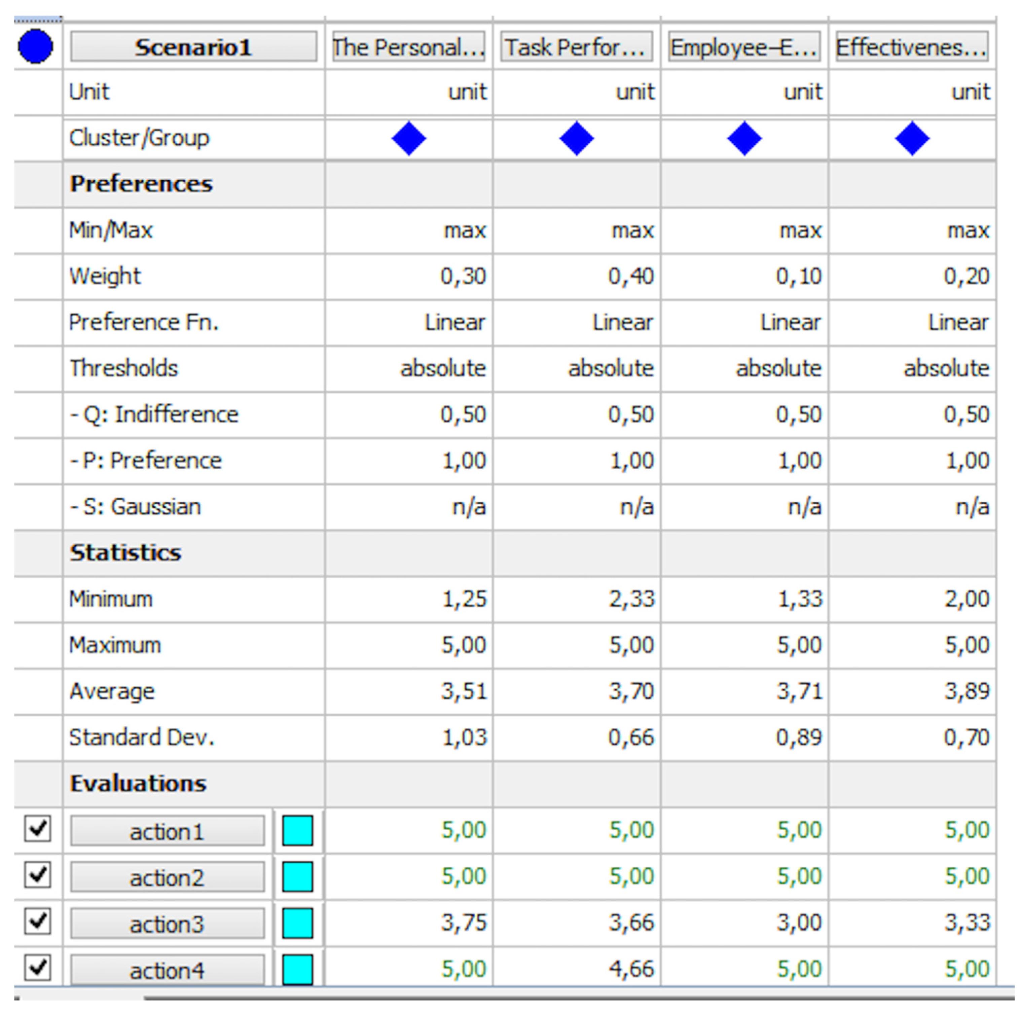Pick the cyan swatch next to action3
Screen dimensions: 1021x1010
coord(297,923)
